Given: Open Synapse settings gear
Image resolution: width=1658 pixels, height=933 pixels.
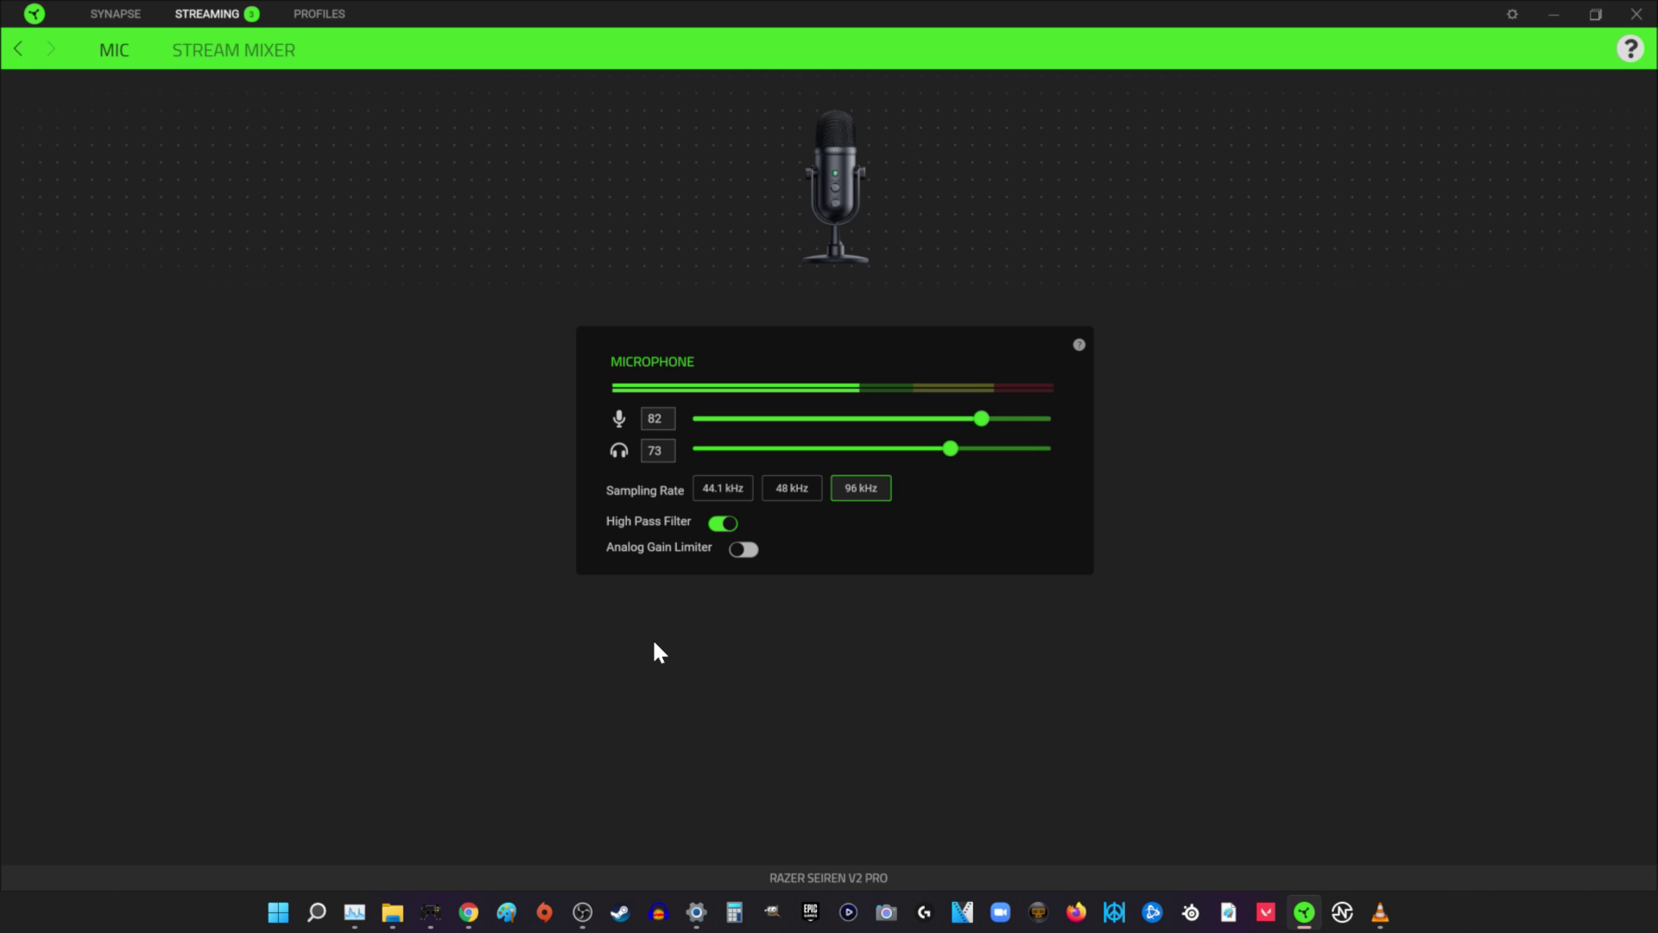Looking at the screenshot, I should (x=1512, y=14).
